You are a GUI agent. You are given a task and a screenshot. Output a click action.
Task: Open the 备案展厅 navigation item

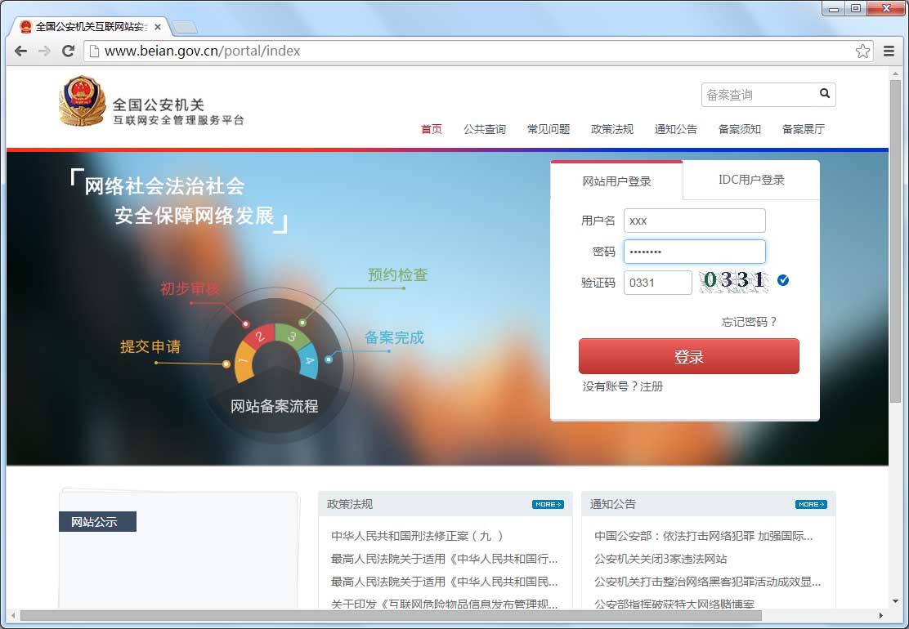pos(804,129)
